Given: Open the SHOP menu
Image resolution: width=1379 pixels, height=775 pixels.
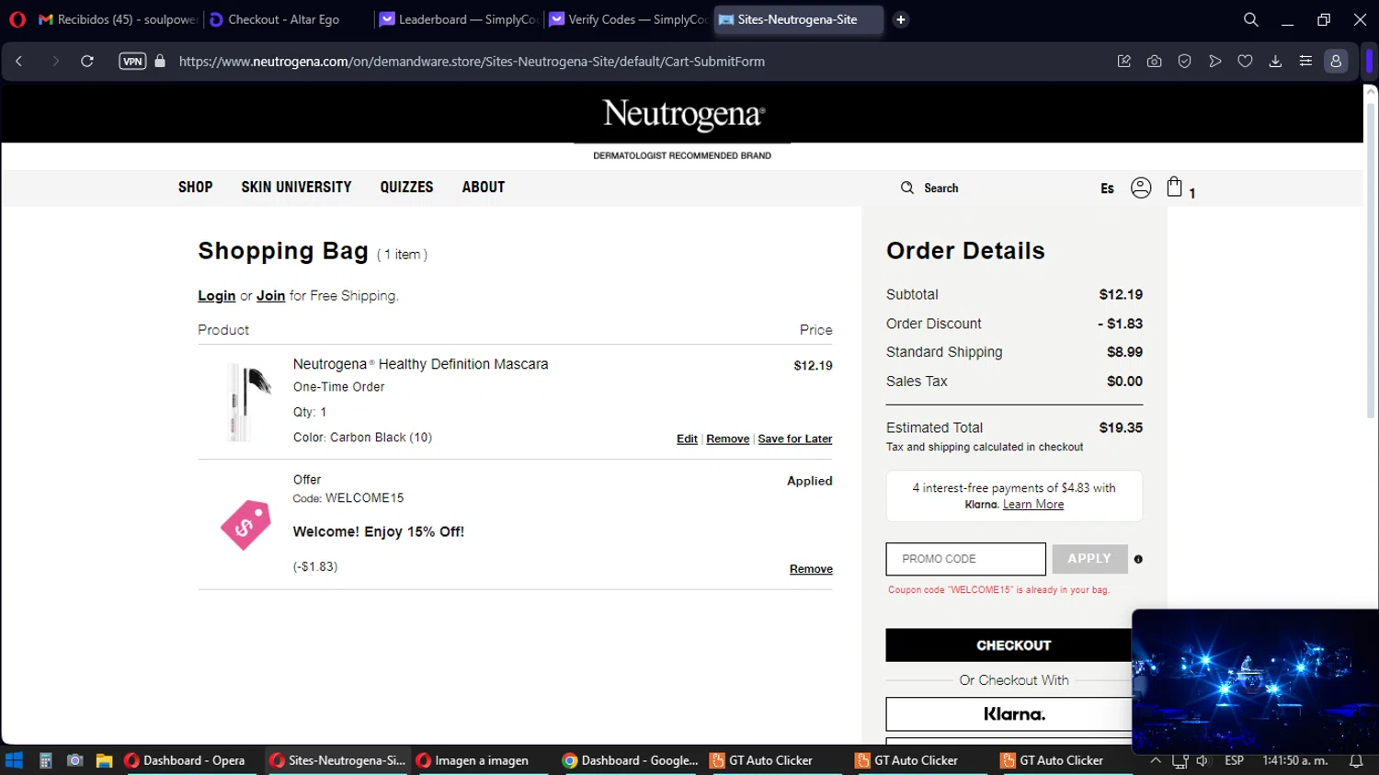Looking at the screenshot, I should pyautogui.click(x=195, y=188).
